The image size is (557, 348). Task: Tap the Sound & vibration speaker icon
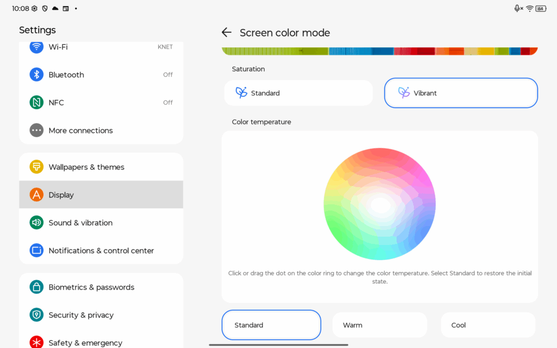tap(36, 223)
